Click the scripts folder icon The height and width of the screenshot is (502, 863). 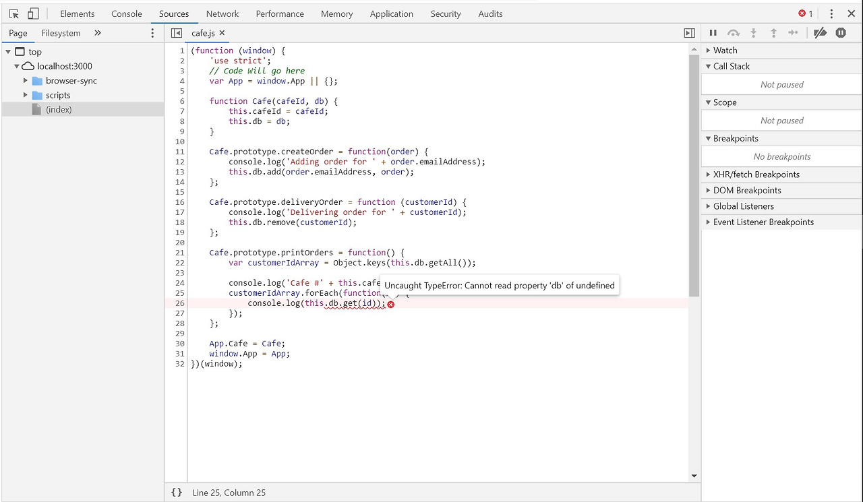tap(37, 95)
